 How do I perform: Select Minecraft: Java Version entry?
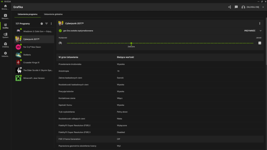[x=34, y=78]
